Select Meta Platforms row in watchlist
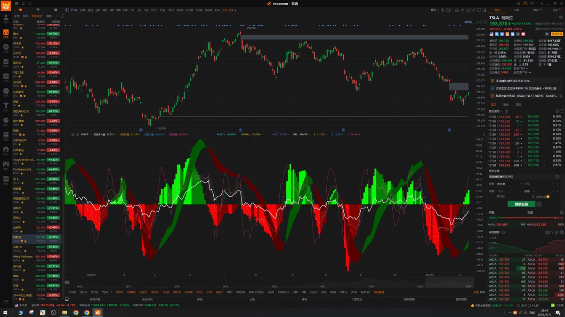 click(x=36, y=258)
